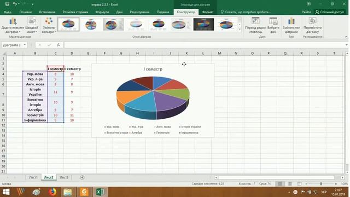Viewport: 350px width, 197px height.
Task: Click the Спільний доступ share button
Action: (330, 12)
